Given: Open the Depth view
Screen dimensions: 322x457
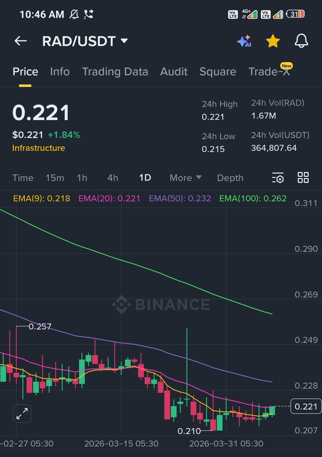Looking at the screenshot, I should pyautogui.click(x=230, y=178).
